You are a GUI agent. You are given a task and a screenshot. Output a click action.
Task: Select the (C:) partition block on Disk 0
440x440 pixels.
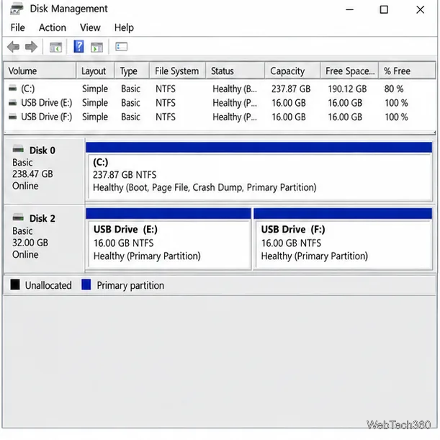(x=259, y=171)
